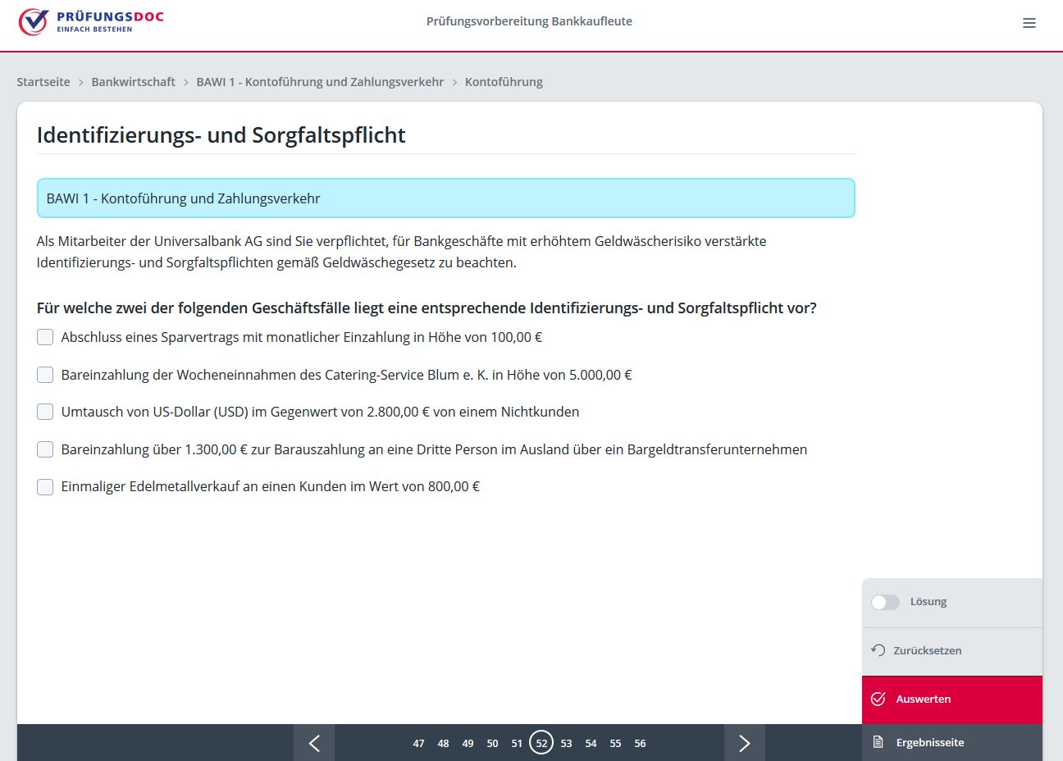
Task: Open Bankwirtschaft breadcrumb link
Action: tap(133, 82)
